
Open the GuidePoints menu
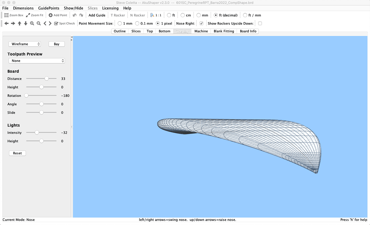pos(49,8)
